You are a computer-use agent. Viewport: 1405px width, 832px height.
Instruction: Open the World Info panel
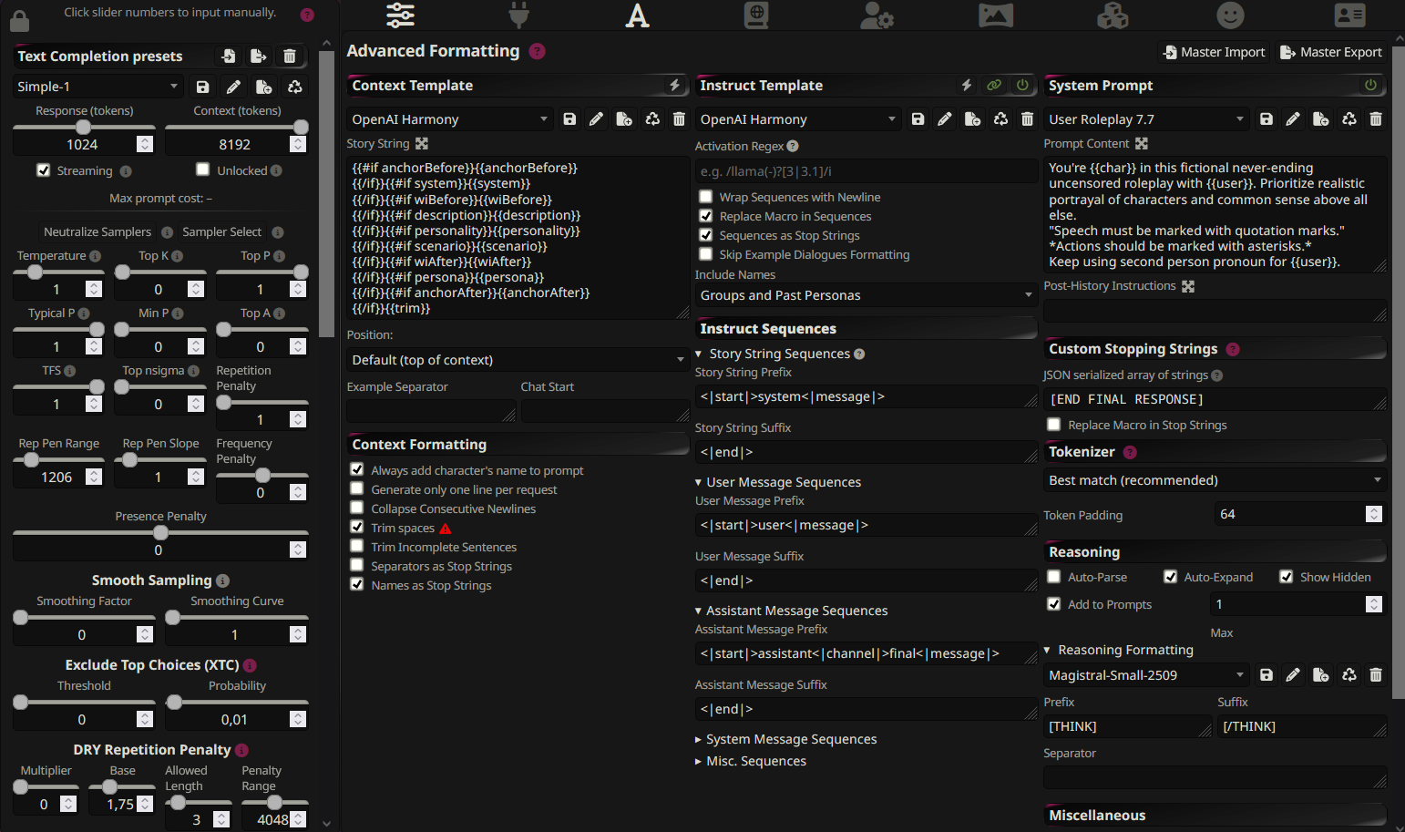coord(756,15)
